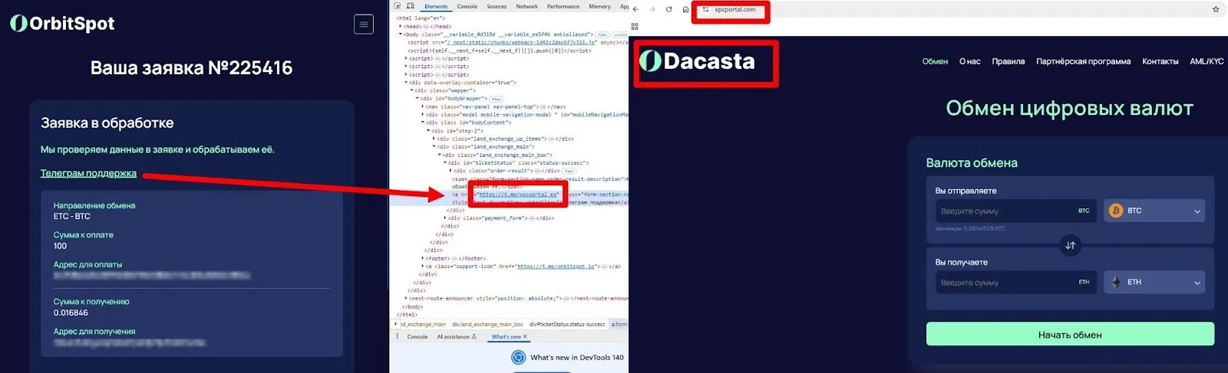The height and width of the screenshot is (373, 1228).
Task: Expand the head node in DOM tree
Action: 401,26
